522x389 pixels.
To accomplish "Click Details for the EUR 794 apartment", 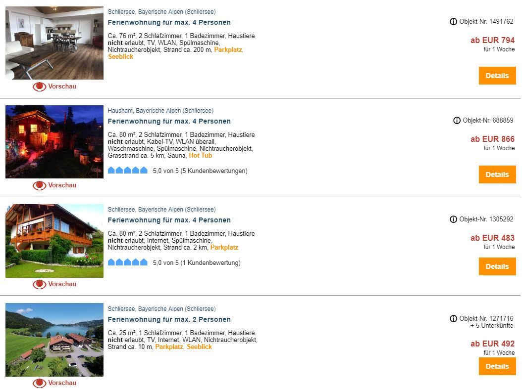I will (x=497, y=75).
